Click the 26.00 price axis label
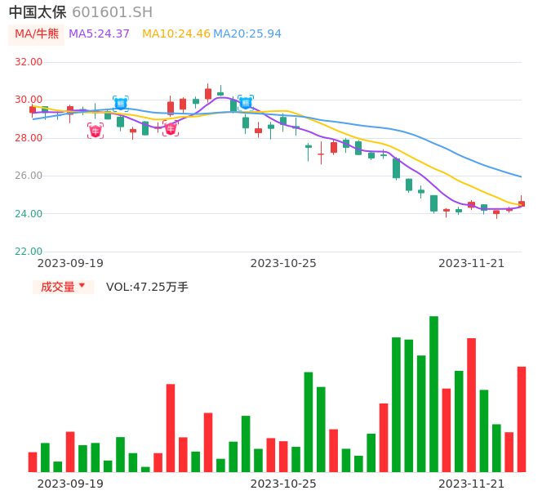Image resolution: width=560 pixels, height=495 pixels. [x=29, y=176]
